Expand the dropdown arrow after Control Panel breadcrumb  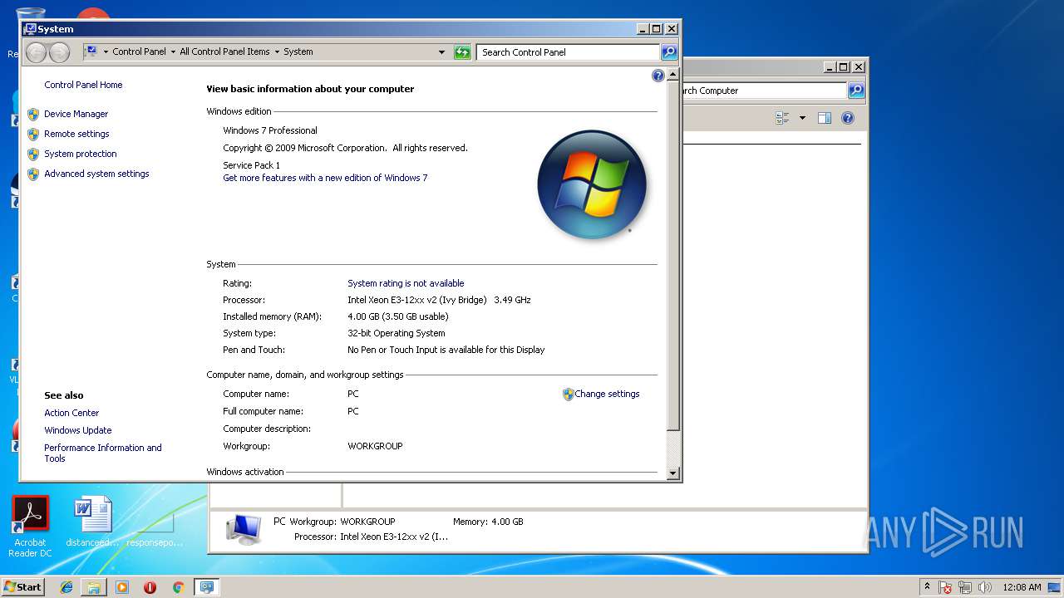click(173, 51)
